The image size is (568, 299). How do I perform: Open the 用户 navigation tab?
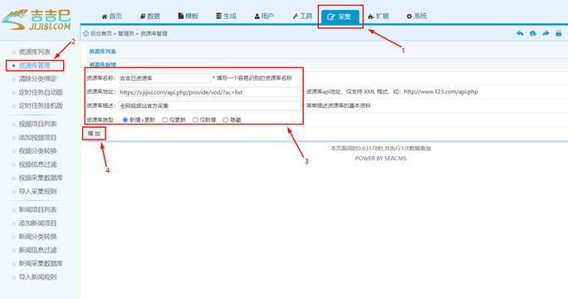coord(264,17)
